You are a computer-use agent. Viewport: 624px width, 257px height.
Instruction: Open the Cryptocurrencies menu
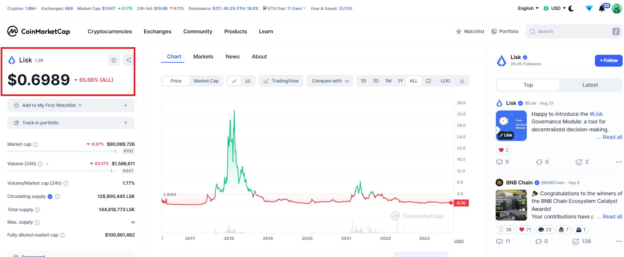[x=110, y=31]
